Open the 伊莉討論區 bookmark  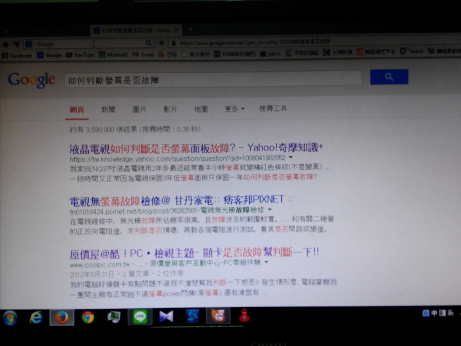tap(302, 53)
